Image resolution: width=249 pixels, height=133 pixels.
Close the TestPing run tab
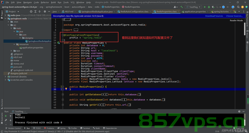click(25, 111)
